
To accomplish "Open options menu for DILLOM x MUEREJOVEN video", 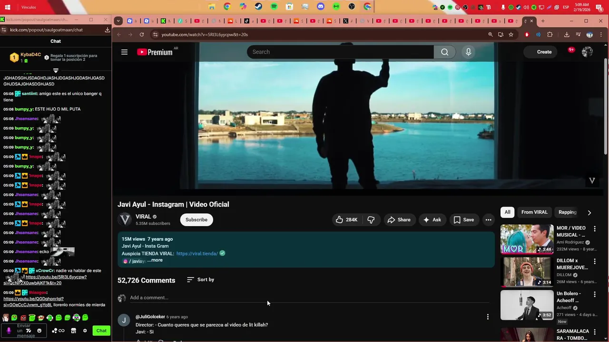I will coord(594,261).
